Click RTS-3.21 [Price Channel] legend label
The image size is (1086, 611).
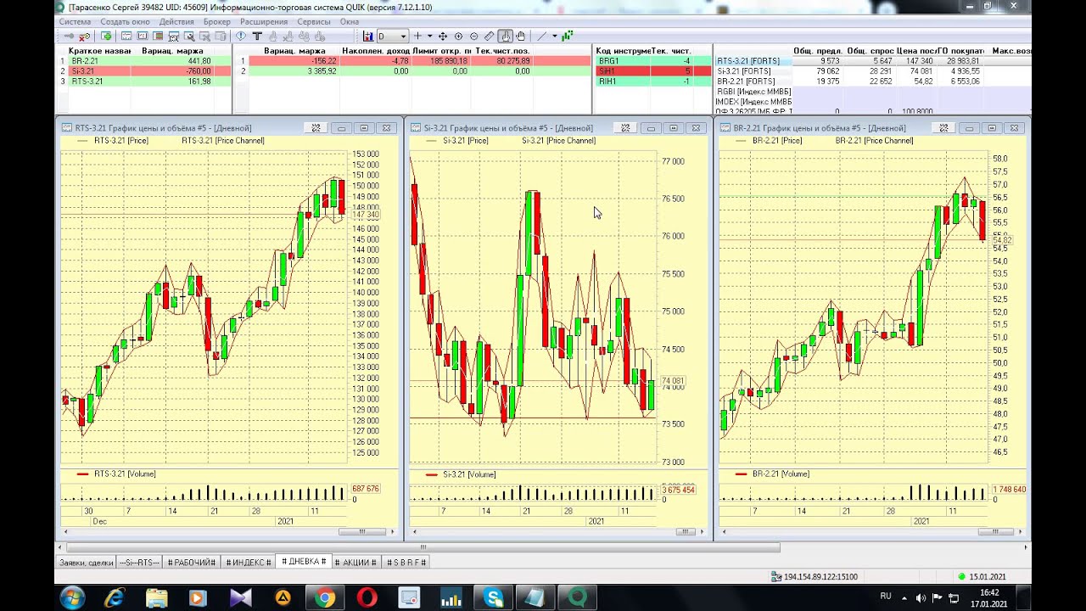point(222,141)
